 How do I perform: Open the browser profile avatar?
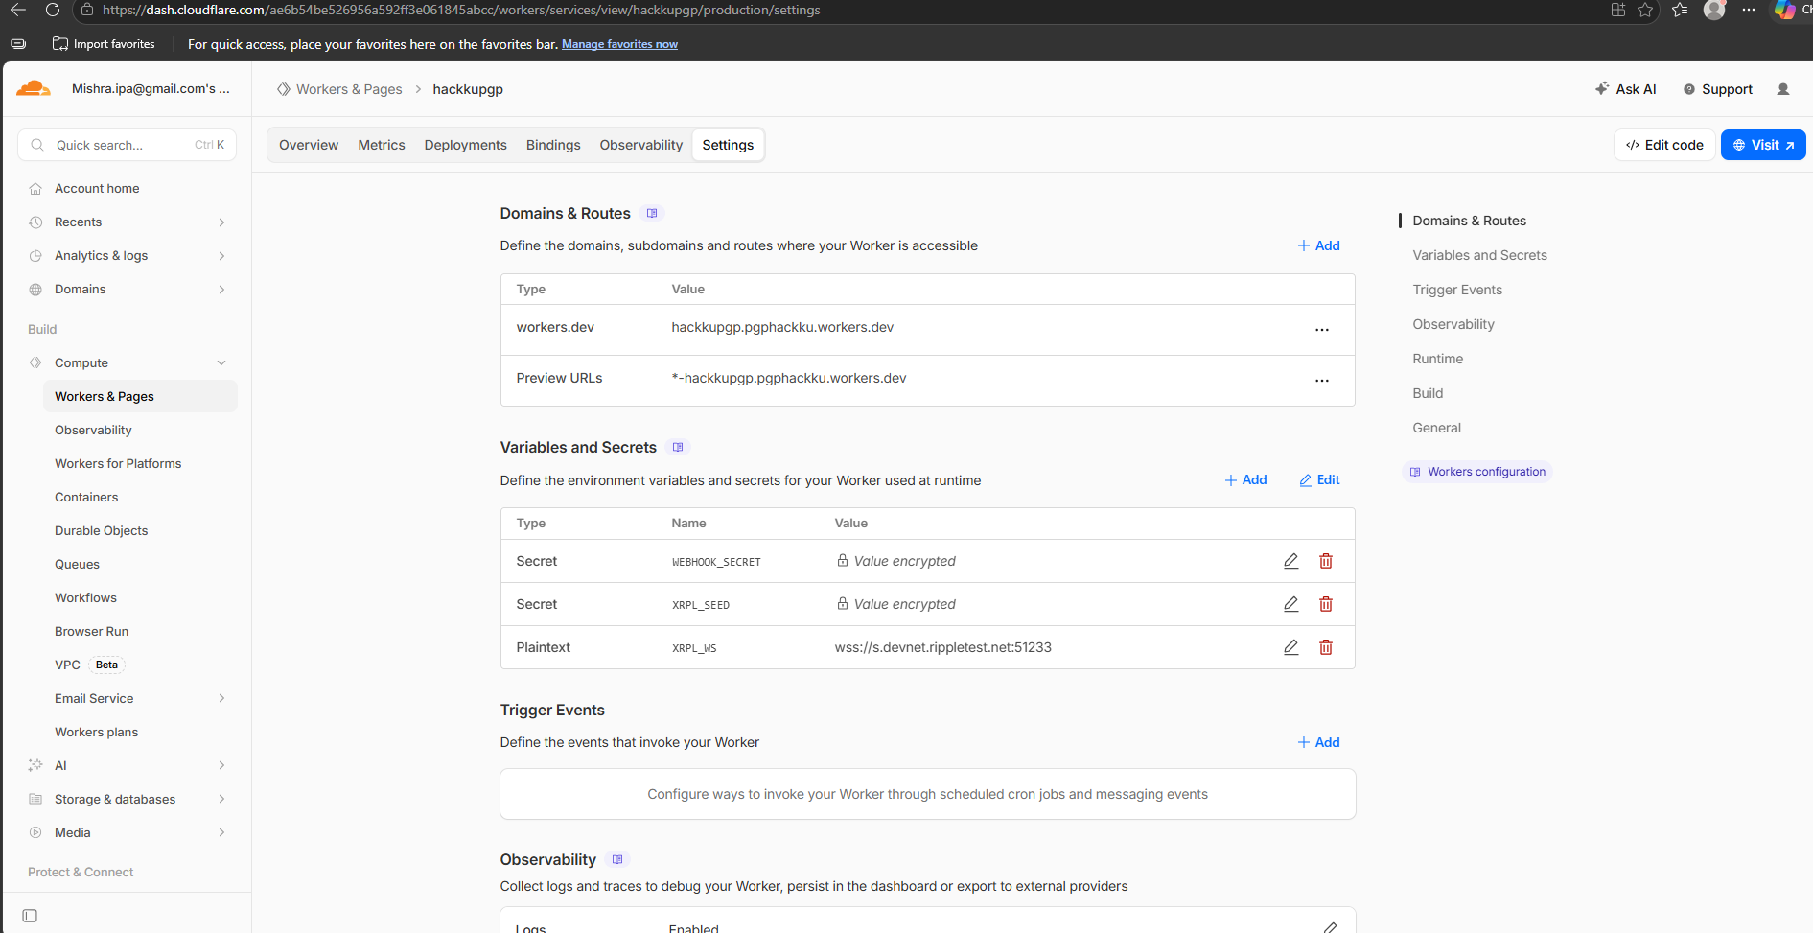(1714, 10)
